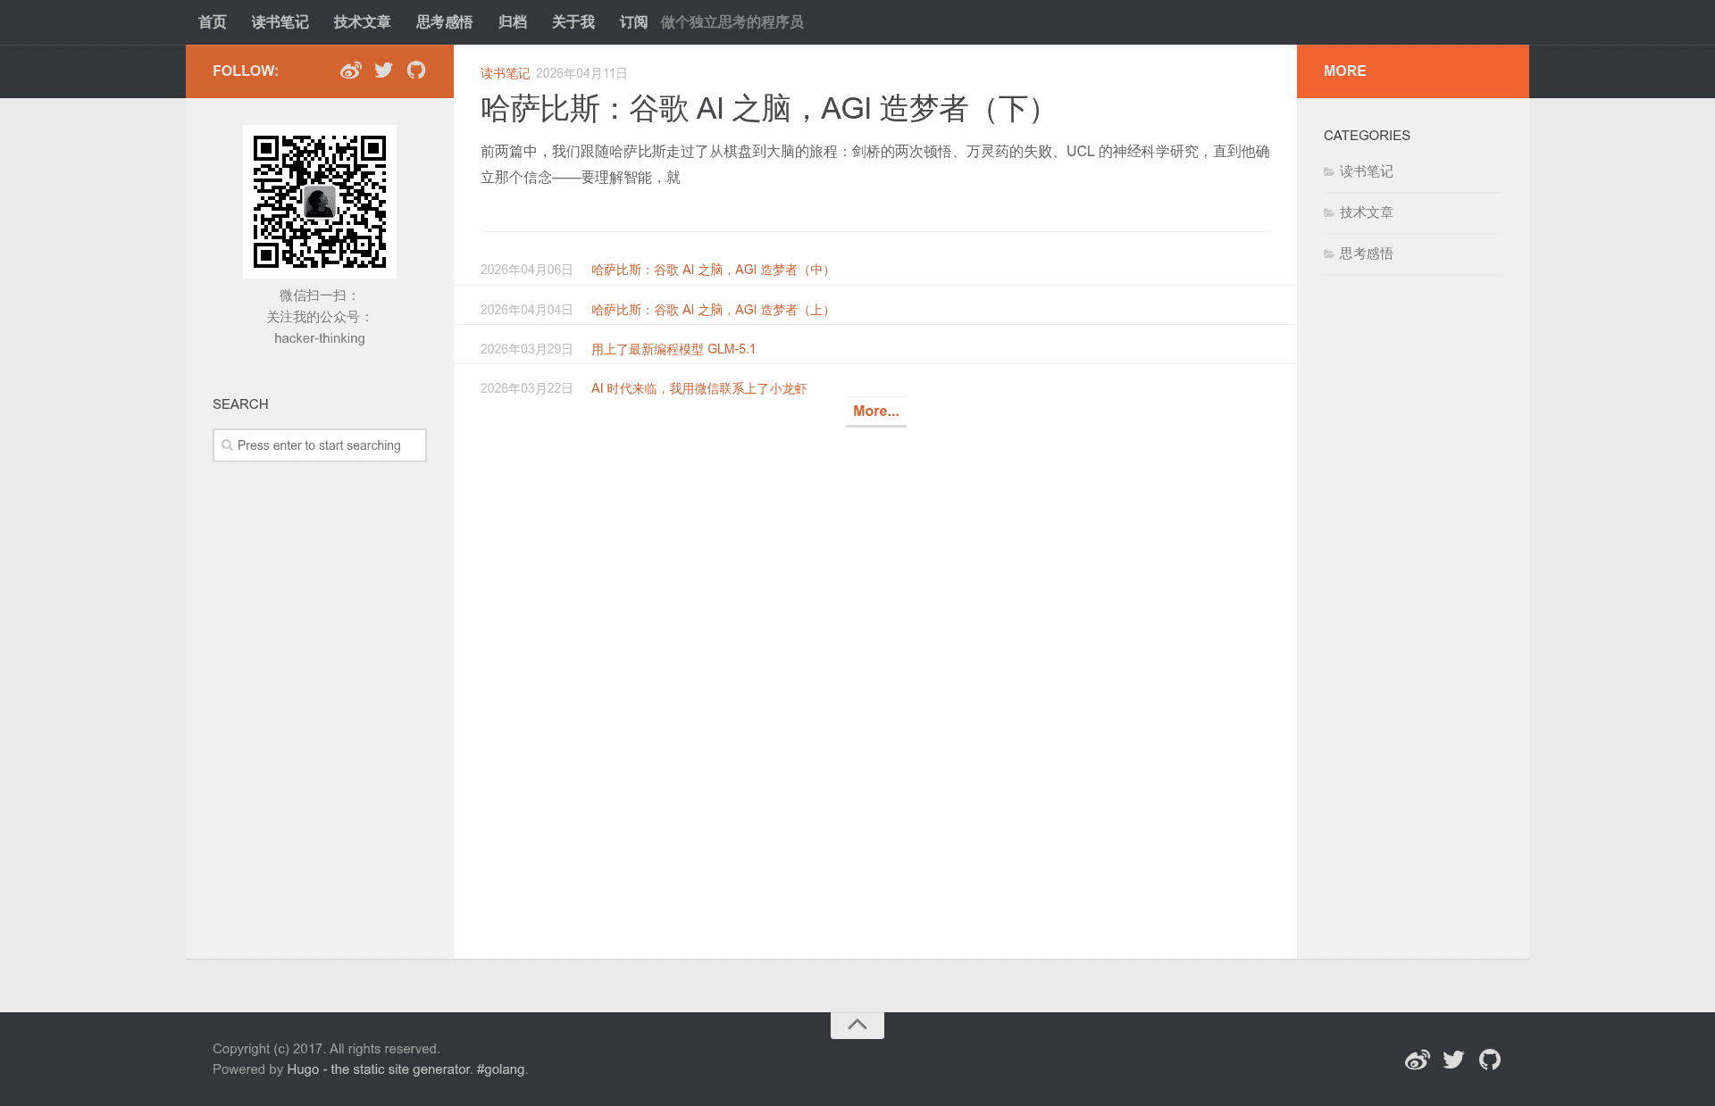Screen dimensions: 1715x1106
Task: Open the 读书笔记 category in the sidebar
Action: [1367, 171]
